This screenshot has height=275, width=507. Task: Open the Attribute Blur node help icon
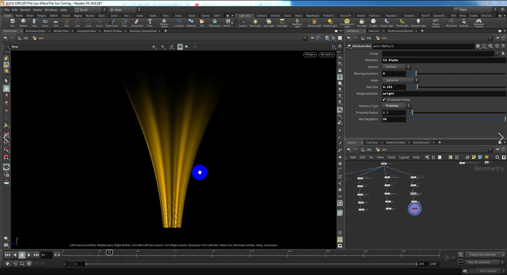(x=503, y=46)
